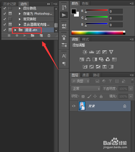Switch to the 色板 tab
This screenshot has height=152, width=135.
[85, 4]
